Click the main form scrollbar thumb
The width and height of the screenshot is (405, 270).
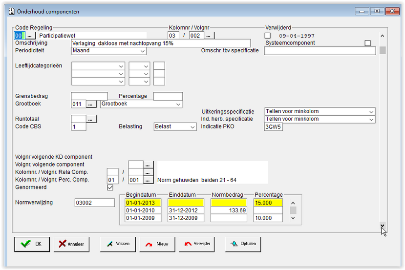pos(383,50)
